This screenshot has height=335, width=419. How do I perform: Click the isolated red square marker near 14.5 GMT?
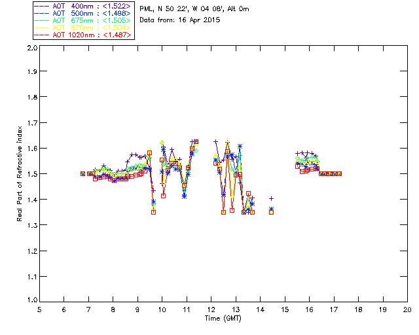pos(271,213)
